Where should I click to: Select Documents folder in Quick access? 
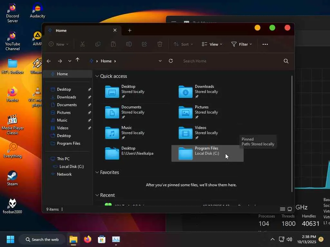[x=134, y=112]
